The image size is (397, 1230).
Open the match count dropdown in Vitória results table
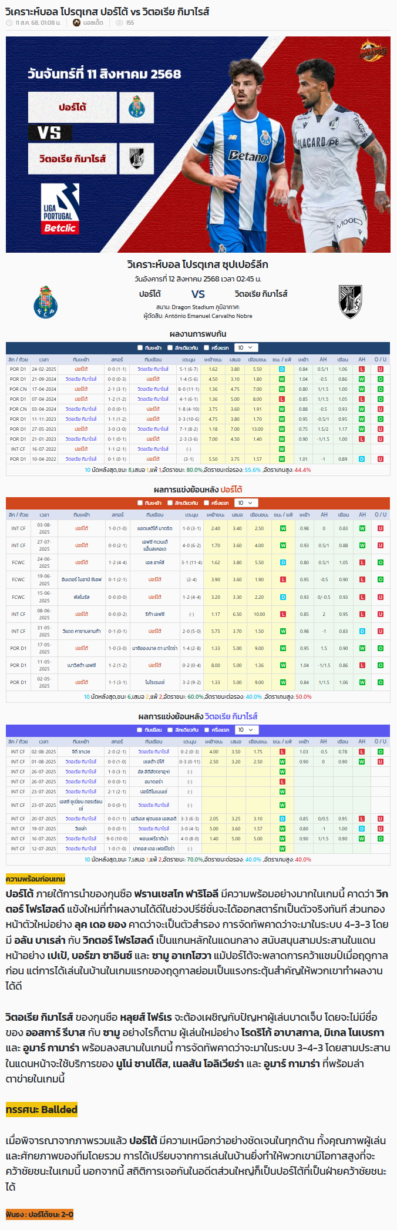point(246,730)
